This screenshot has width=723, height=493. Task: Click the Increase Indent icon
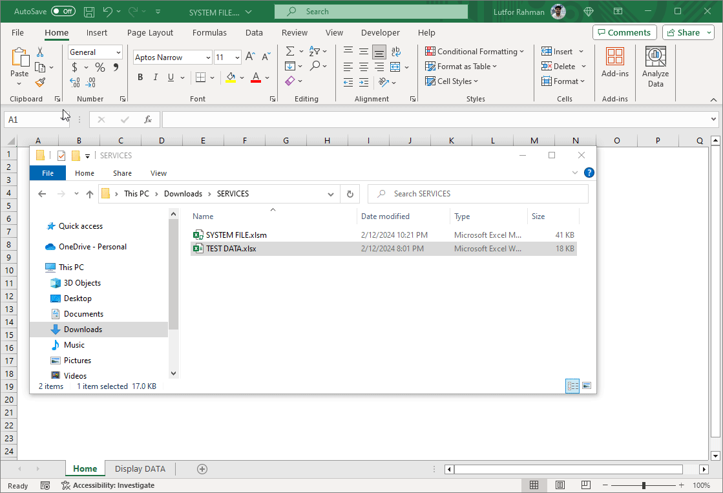tap(364, 83)
